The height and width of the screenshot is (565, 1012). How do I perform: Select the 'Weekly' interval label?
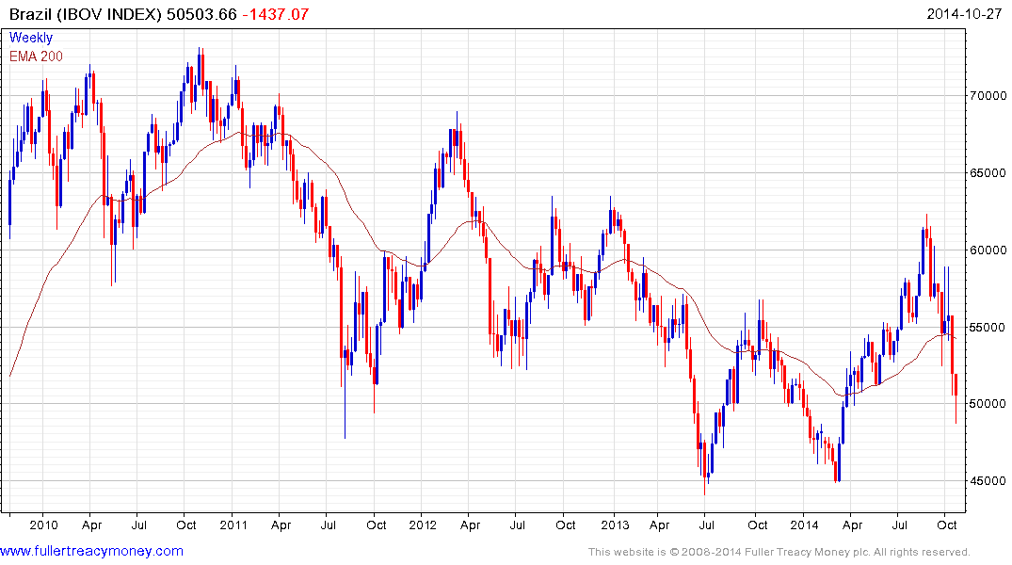pyautogui.click(x=31, y=38)
